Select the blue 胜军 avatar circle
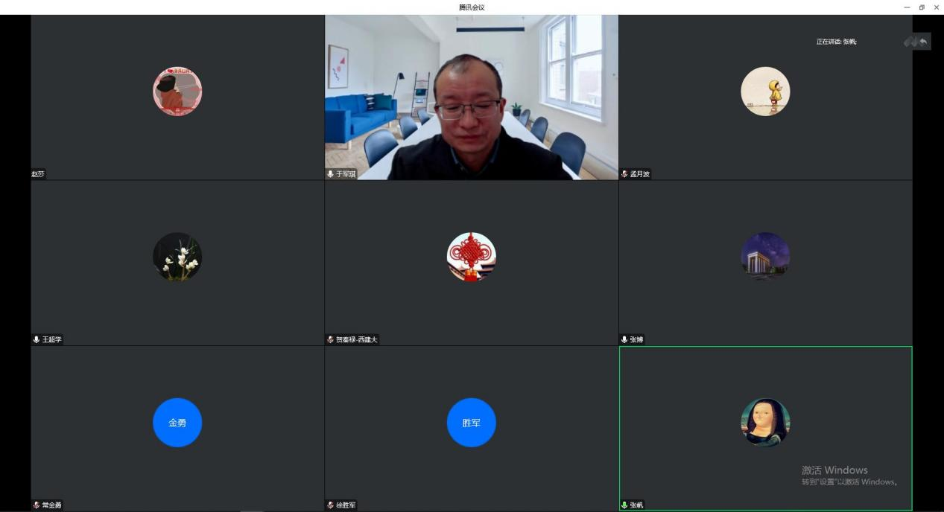The width and height of the screenshot is (944, 512). [x=471, y=423]
